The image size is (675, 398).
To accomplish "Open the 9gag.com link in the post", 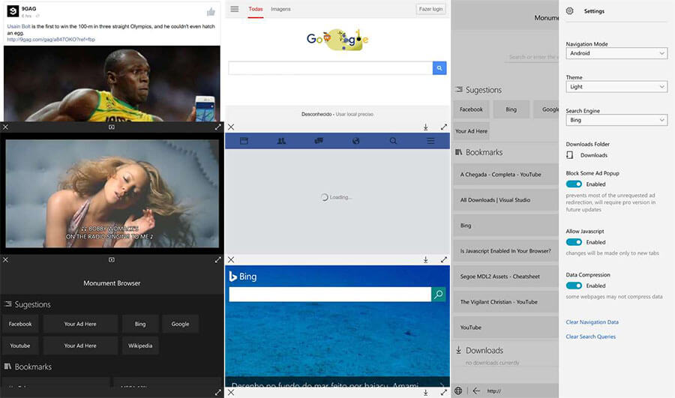I will (x=51, y=39).
